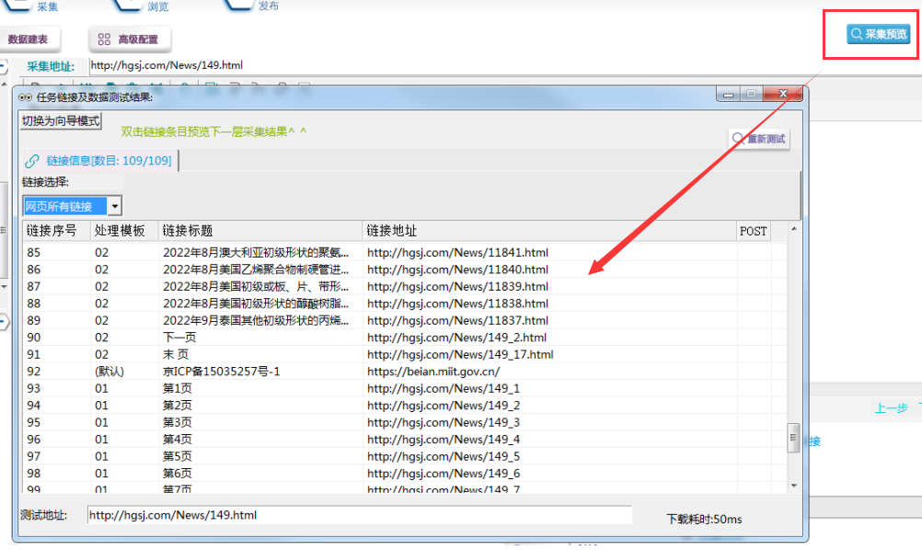Click the 链接地址 column header
This screenshot has height=550, width=922.
pyautogui.click(x=549, y=231)
